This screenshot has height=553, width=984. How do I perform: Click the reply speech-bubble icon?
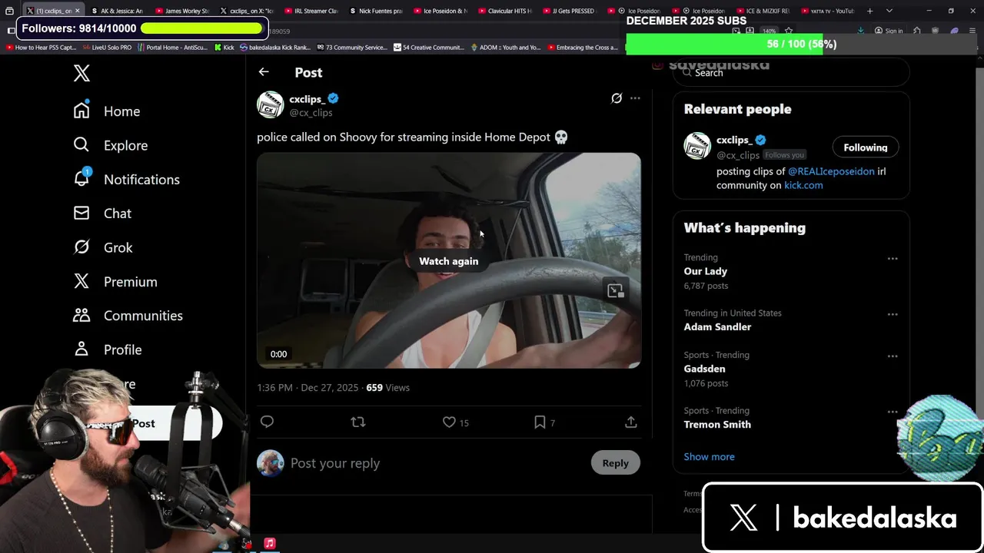[x=267, y=422]
